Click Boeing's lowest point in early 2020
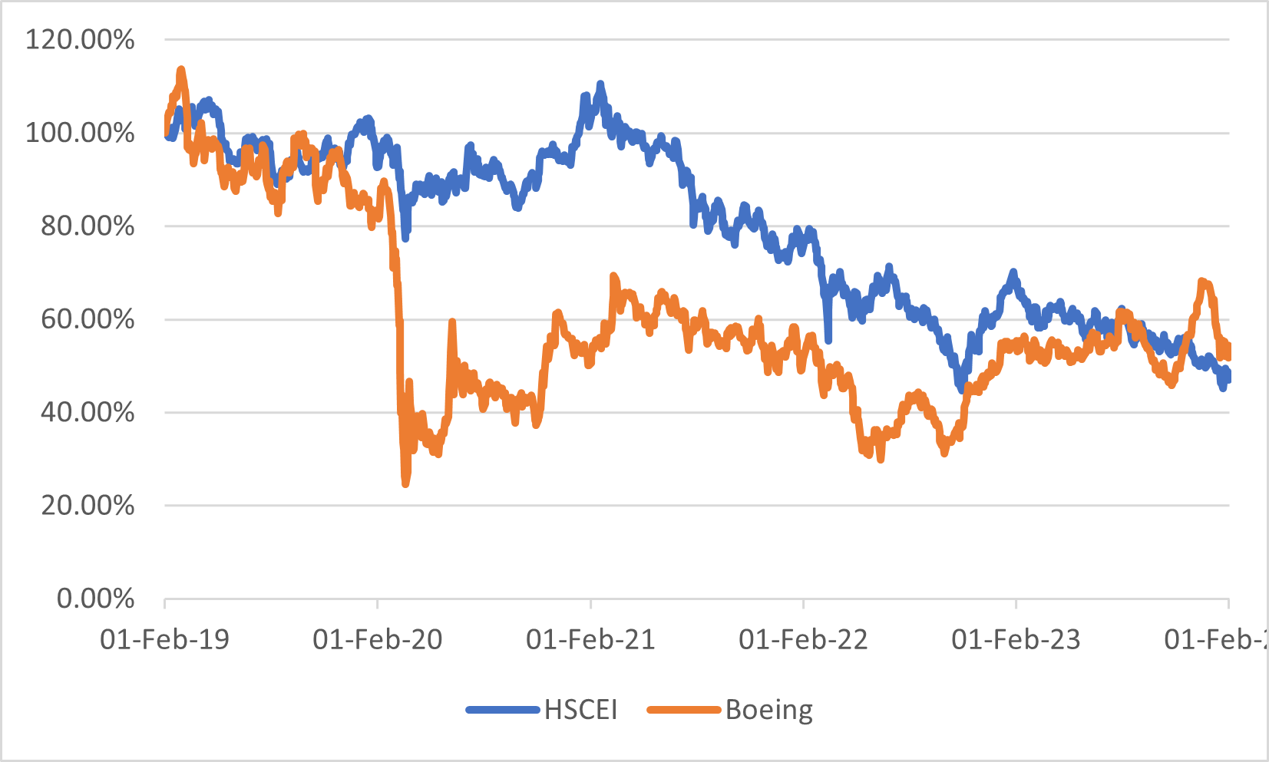The image size is (1269, 762). point(405,483)
